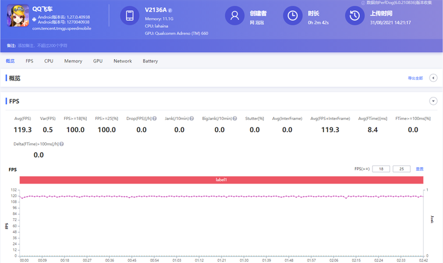Click help icon beside Jank(/10min)

pos(192,119)
